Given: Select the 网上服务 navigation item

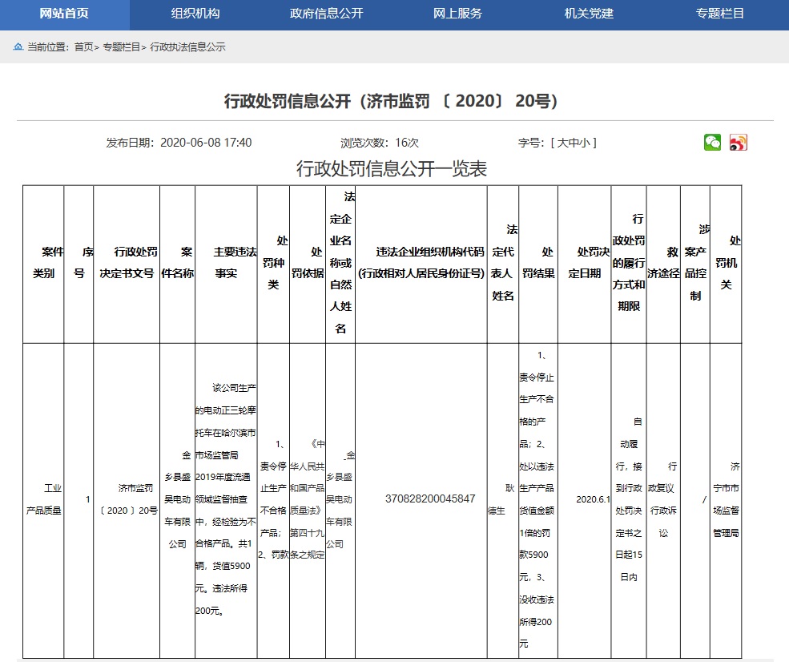Looking at the screenshot, I should tap(457, 14).
